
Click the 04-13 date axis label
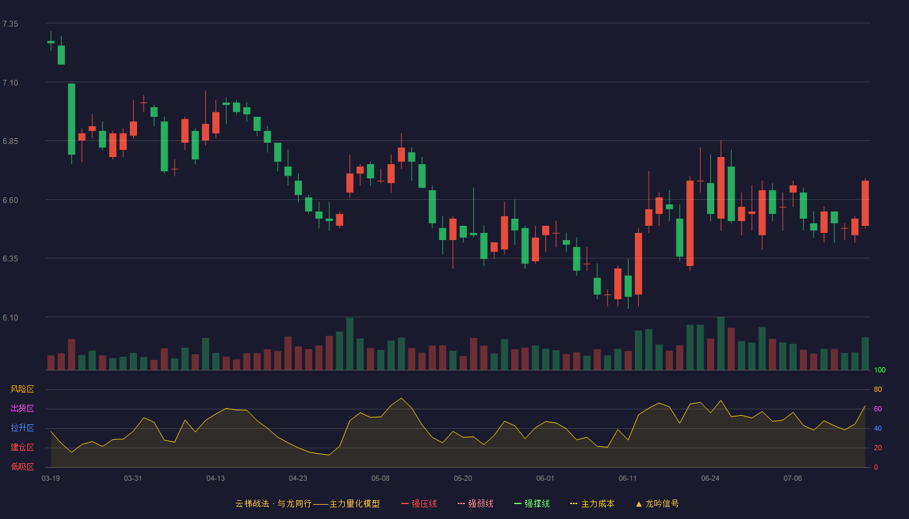pos(216,478)
